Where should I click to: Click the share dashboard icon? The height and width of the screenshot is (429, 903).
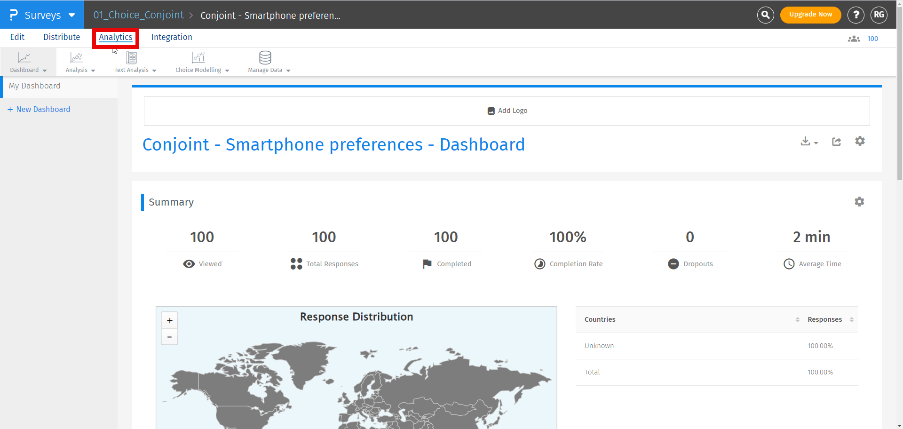tap(836, 142)
